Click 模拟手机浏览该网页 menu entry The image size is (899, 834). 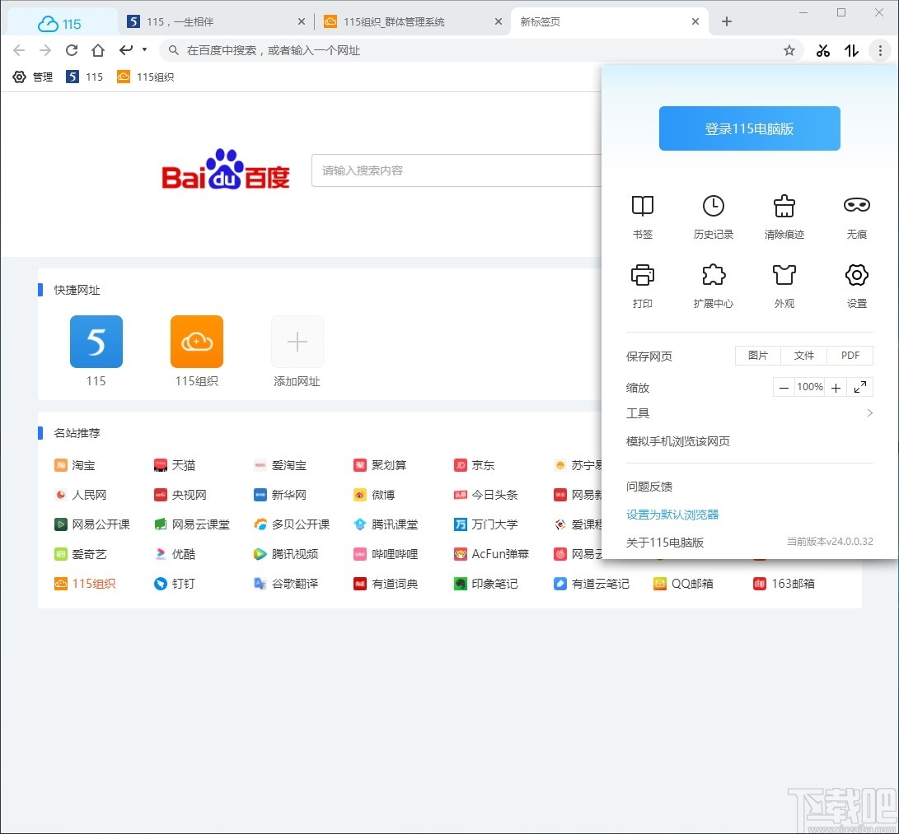tap(677, 441)
